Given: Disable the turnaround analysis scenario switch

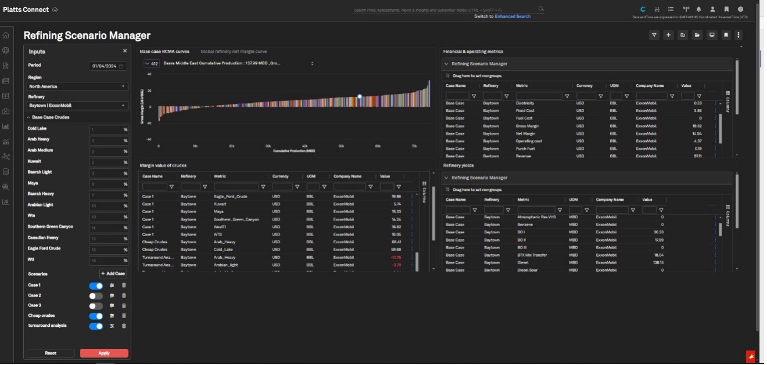Looking at the screenshot, I should [x=96, y=326].
